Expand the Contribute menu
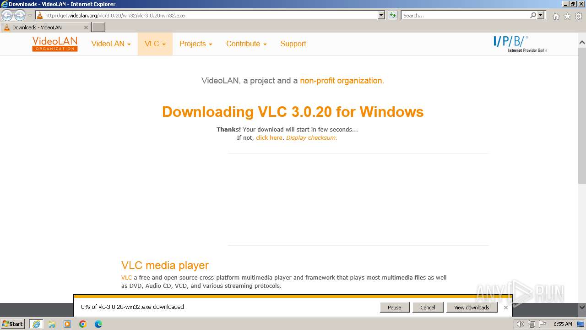 pyautogui.click(x=246, y=44)
